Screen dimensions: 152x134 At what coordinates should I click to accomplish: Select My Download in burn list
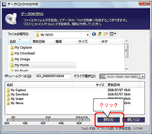[18, 94]
